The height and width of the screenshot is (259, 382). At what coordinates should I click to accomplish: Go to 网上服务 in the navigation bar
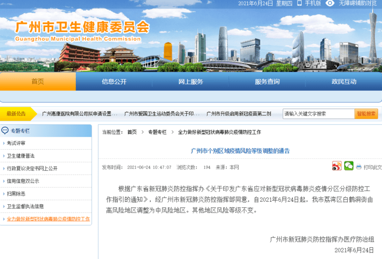coord(190,82)
